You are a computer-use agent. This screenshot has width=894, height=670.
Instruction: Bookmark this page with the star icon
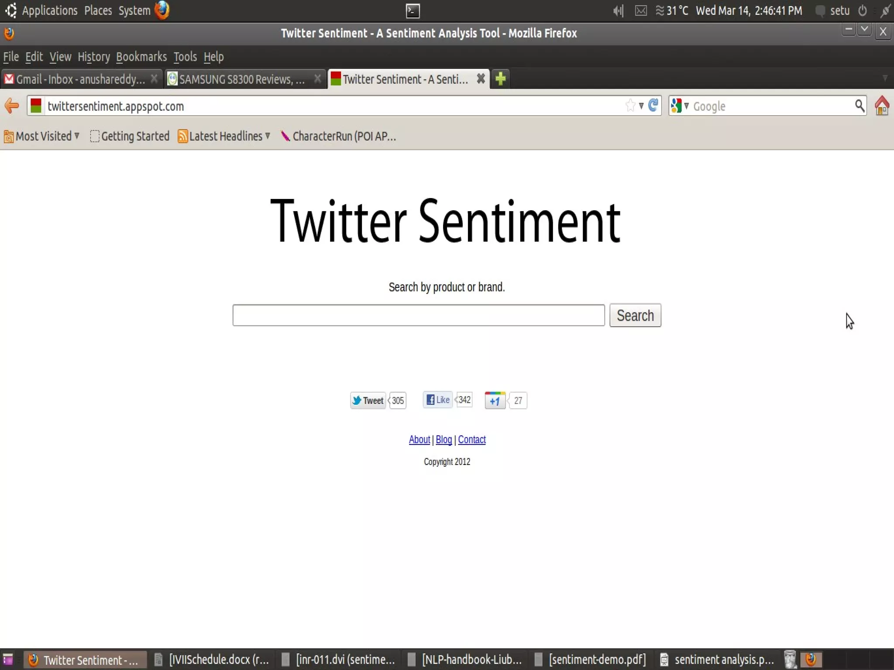pyautogui.click(x=630, y=106)
